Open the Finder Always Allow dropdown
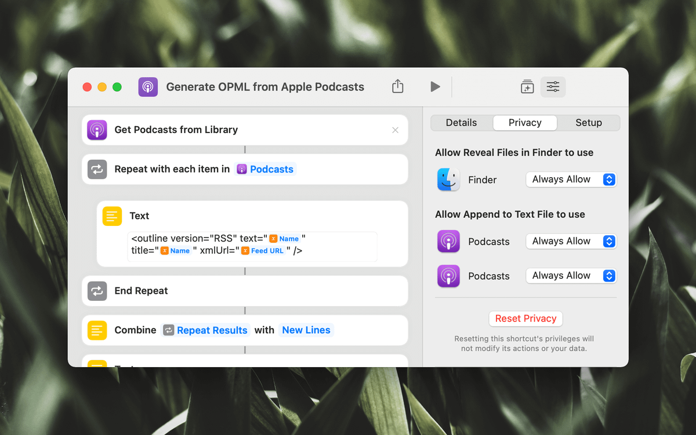 tap(571, 179)
